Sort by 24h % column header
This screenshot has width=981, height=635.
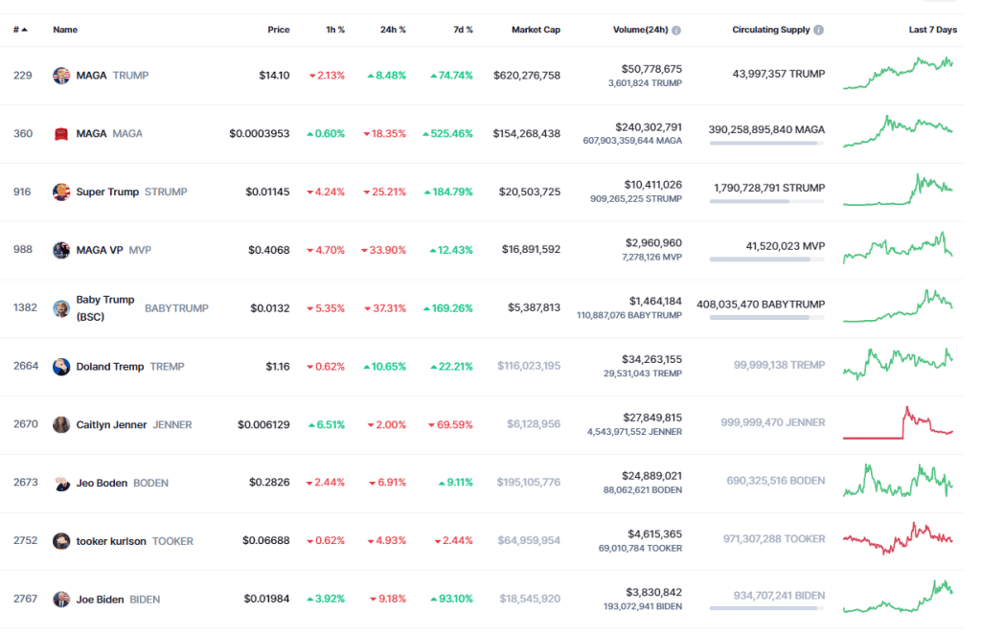tap(393, 30)
